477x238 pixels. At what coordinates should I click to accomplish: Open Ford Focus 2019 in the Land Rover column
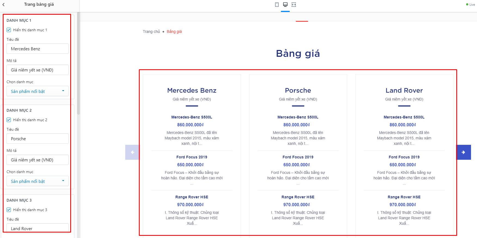(x=404, y=157)
